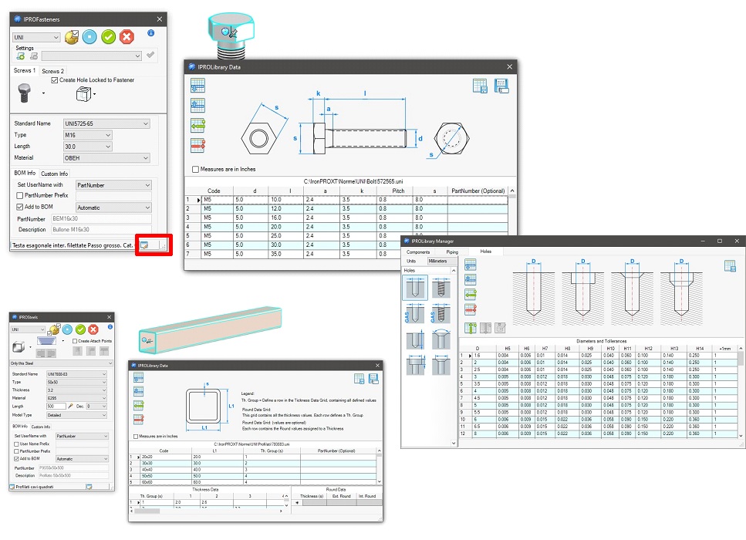Click the hexagonal bolt type icon in Screws 1
Screen dimensions: 746x540
24,93
